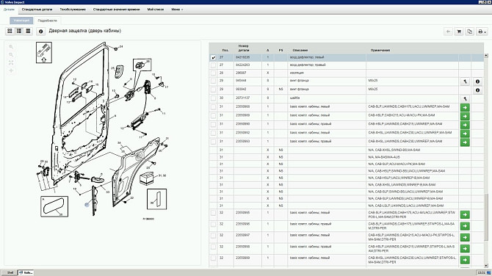
Task: Expand the Меню dropdown in the top bar
Action: [177, 10]
